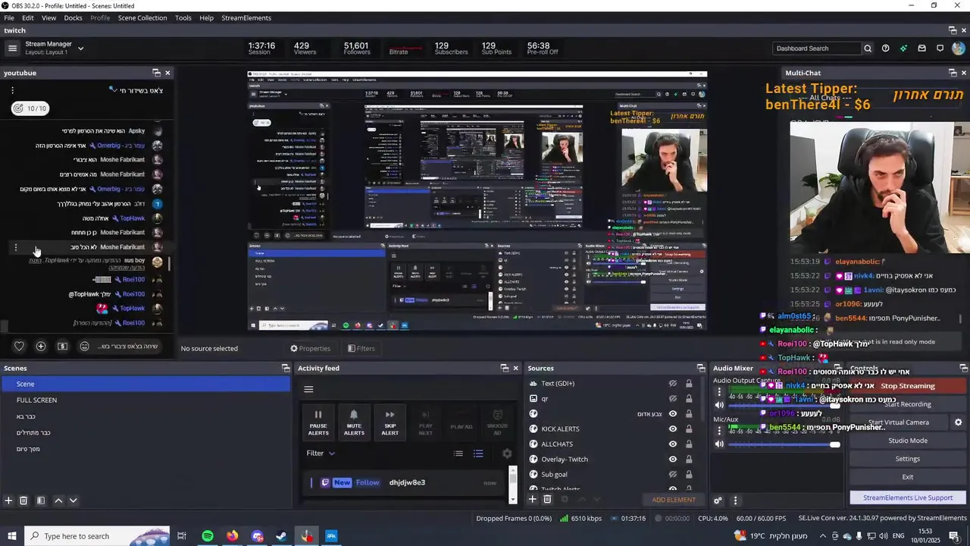Open Audio Mixer three-dot menu
970x546 pixels.
tap(734, 500)
